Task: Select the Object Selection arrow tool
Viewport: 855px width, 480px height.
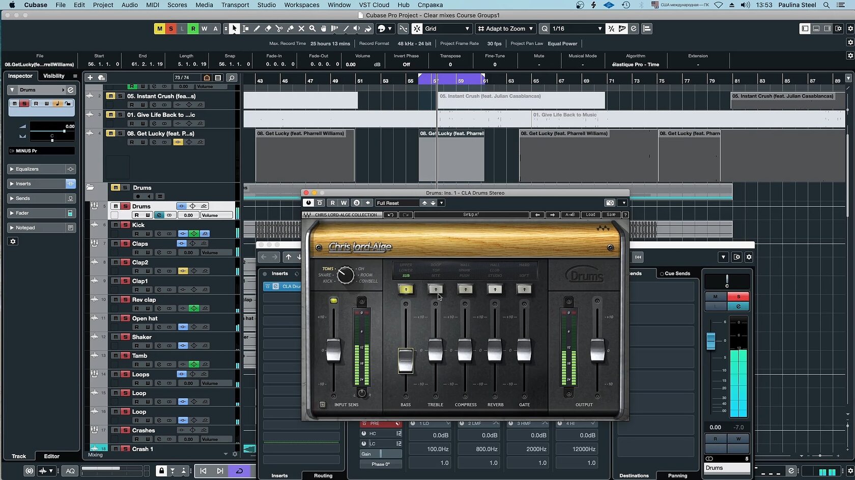Action: tap(234, 29)
